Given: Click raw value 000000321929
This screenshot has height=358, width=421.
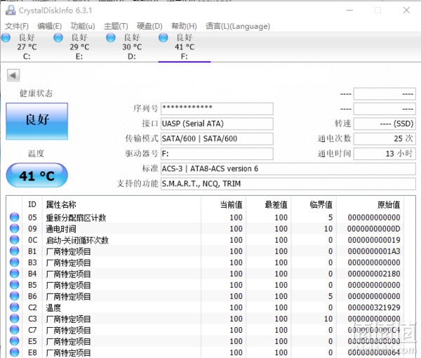Looking at the screenshot, I should 374,307.
